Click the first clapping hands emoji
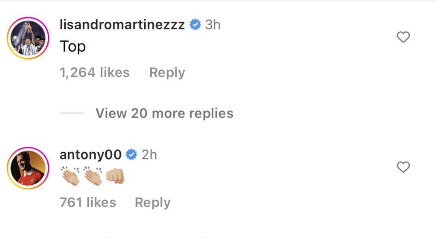Screen dimensions: 437x238 70,176
